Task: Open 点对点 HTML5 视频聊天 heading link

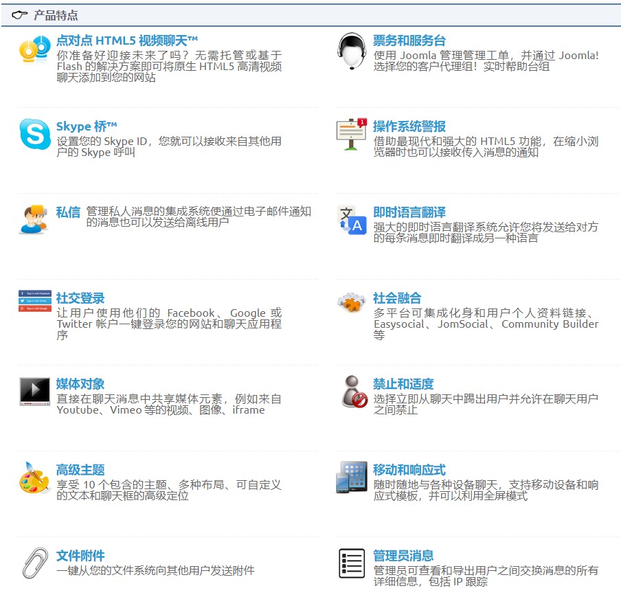Action: click(126, 41)
